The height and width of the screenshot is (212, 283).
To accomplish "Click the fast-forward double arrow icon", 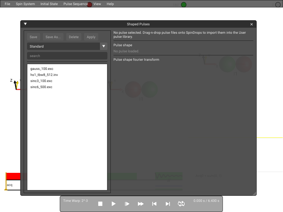I will 140,204.
